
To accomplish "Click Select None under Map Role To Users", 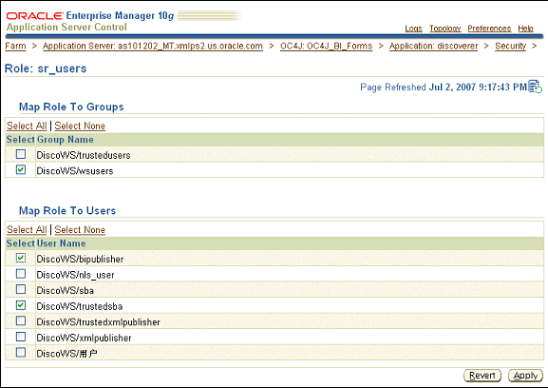I will coord(80,229).
